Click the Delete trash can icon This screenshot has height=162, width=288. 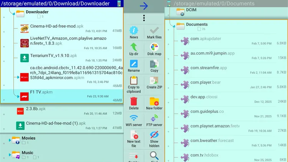(x=134, y=101)
